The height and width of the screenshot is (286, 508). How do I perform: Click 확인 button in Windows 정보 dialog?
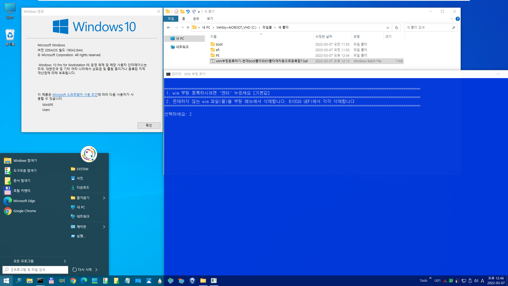pos(149,125)
